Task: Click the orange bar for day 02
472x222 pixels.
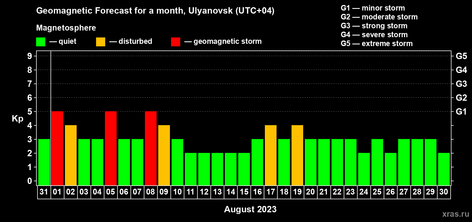Action: click(71, 155)
